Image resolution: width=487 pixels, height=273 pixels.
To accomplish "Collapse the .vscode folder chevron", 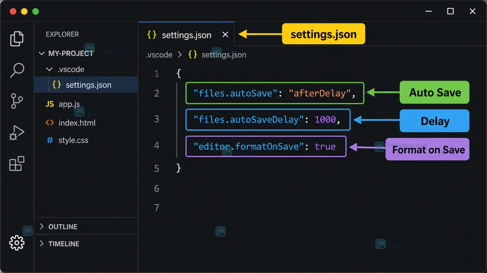I will point(49,69).
